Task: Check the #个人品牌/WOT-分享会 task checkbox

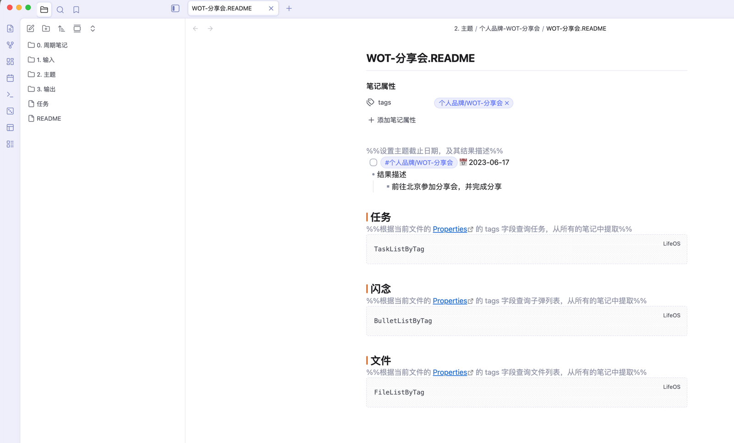Action: [x=373, y=162]
